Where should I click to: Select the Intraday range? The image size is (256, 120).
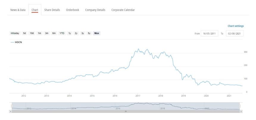pyautogui.click(x=15, y=33)
